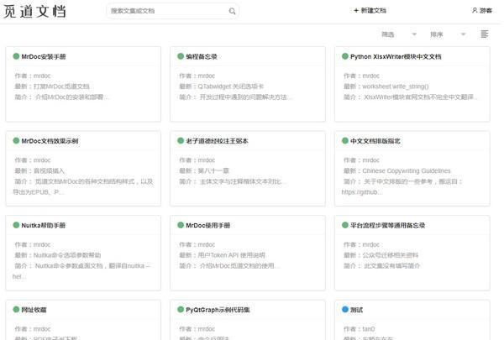This screenshot has height=340, width=504.
Task: Click green dot beside 老子道德经 card title
Action: pos(181,141)
